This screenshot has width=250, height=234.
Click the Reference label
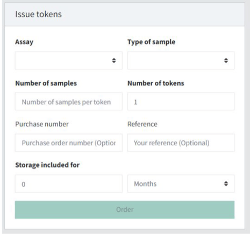tap(142, 124)
